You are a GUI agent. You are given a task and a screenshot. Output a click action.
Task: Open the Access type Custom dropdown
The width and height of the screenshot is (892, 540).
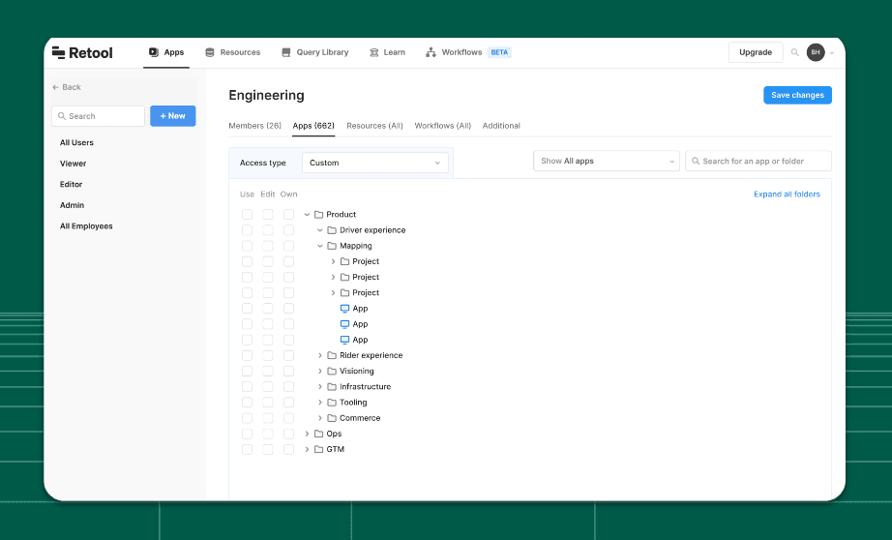coord(374,163)
